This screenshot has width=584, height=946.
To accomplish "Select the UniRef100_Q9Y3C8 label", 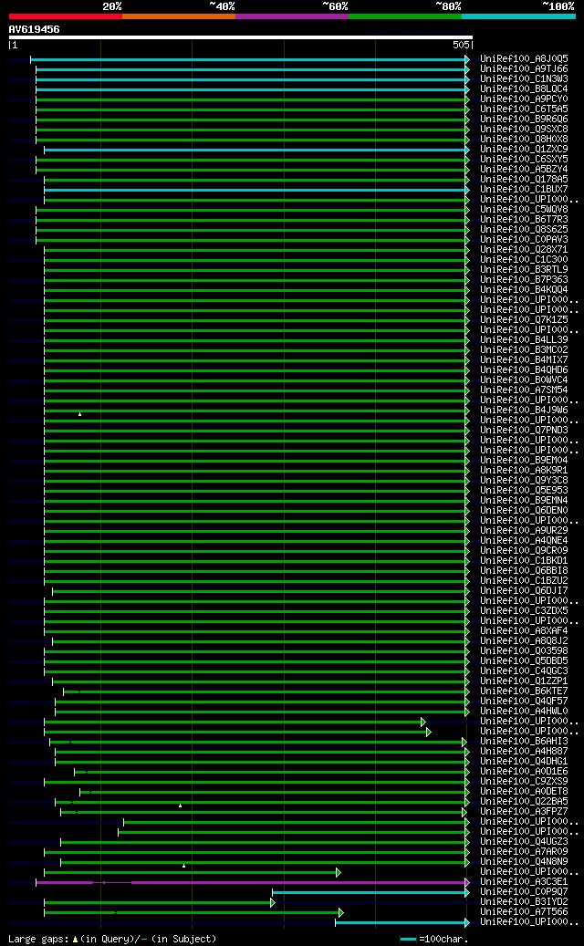I will (524, 480).
